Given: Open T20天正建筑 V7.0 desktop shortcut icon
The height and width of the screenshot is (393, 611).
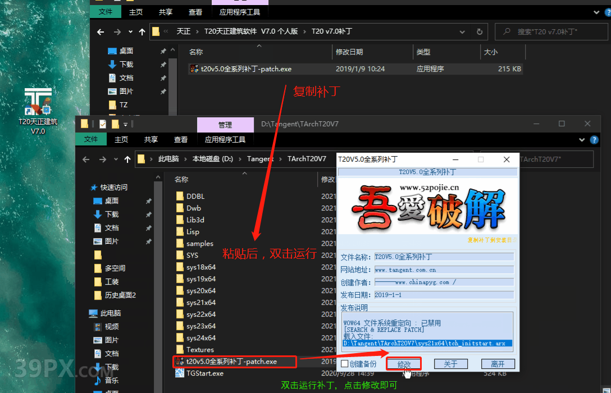Looking at the screenshot, I should (38, 111).
